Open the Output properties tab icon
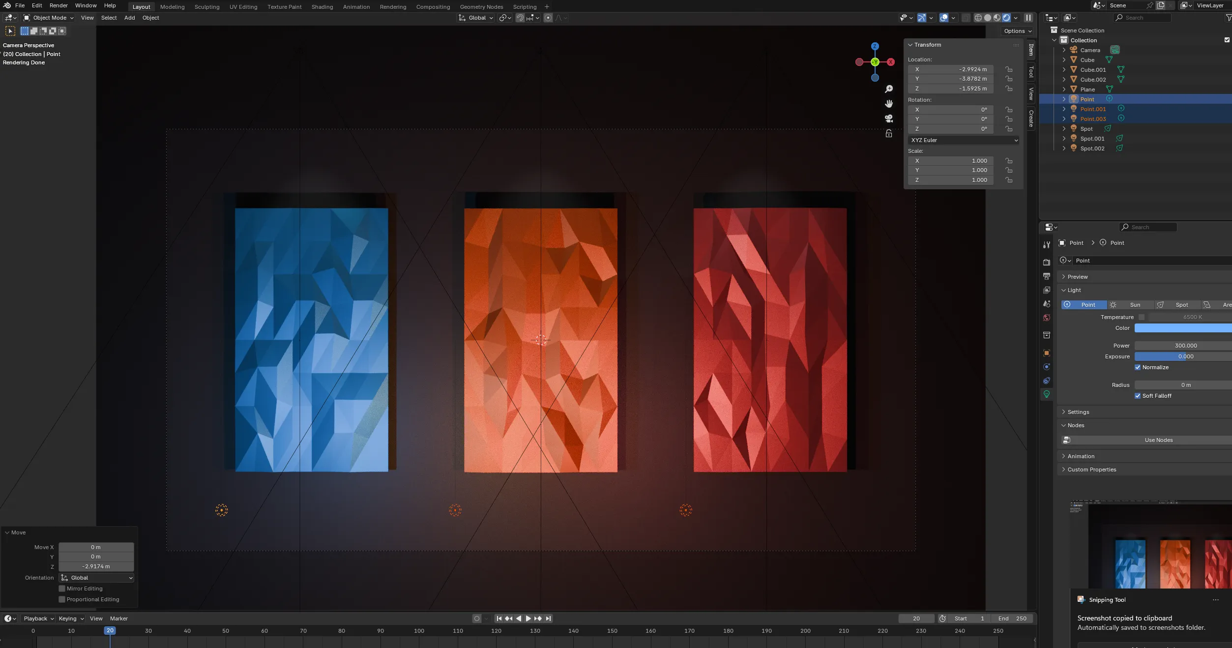 pyautogui.click(x=1047, y=276)
